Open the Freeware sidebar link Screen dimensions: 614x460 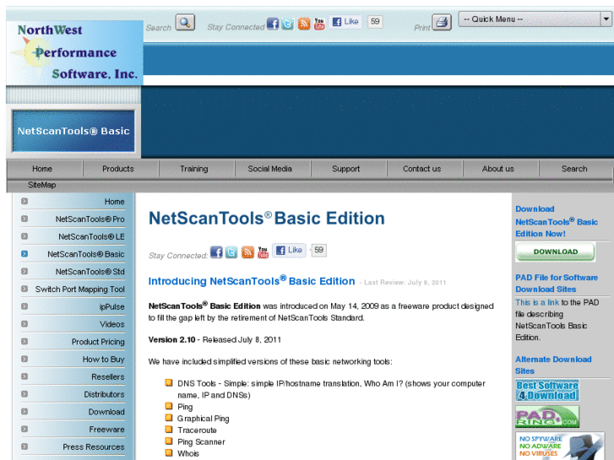pyautogui.click(x=106, y=430)
